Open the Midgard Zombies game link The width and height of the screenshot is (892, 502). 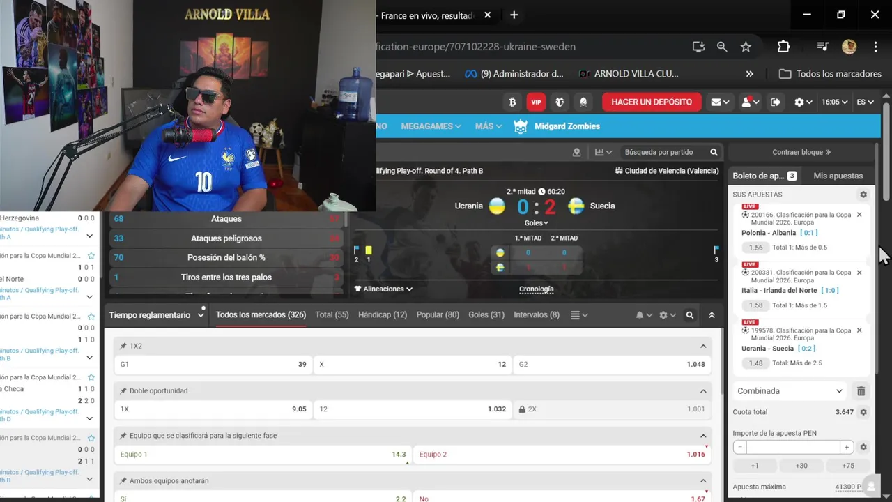point(557,126)
